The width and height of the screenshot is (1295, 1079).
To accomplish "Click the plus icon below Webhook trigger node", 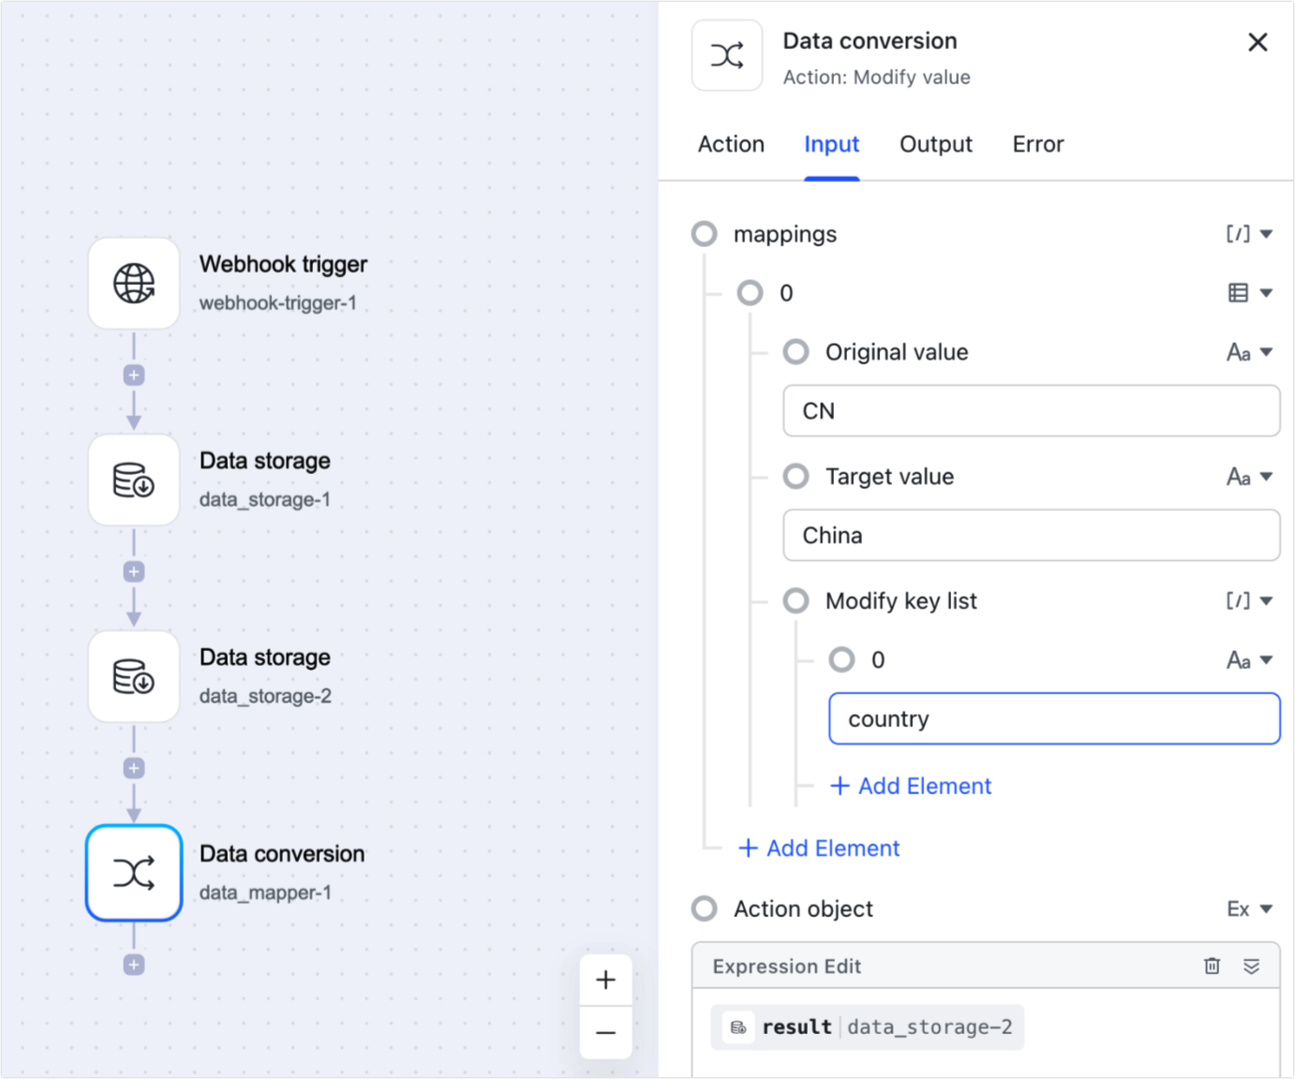I will click(x=133, y=374).
